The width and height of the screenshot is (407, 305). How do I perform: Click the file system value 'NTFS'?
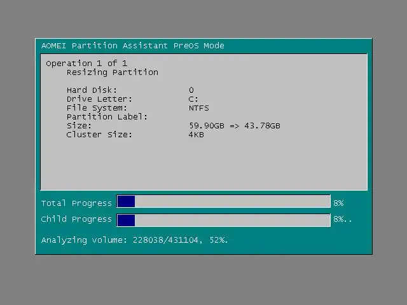[199, 108]
